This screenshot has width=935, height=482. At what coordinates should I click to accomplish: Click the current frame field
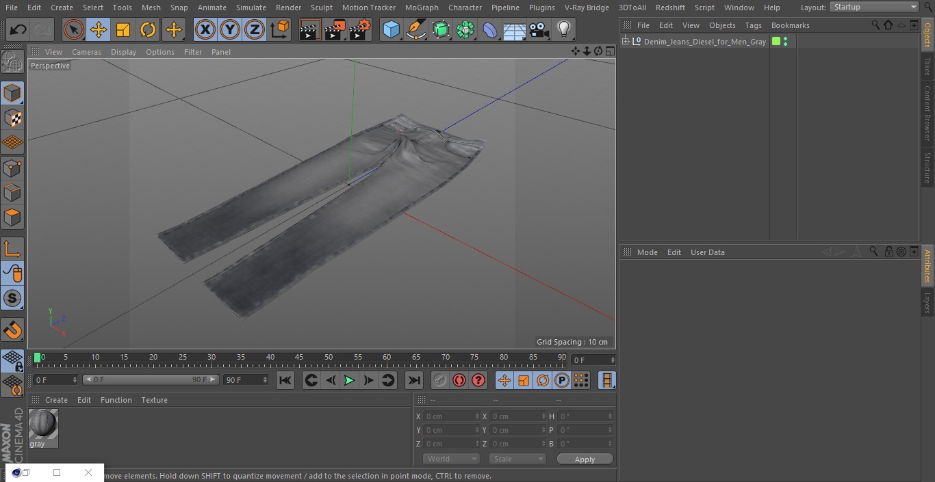(593, 360)
